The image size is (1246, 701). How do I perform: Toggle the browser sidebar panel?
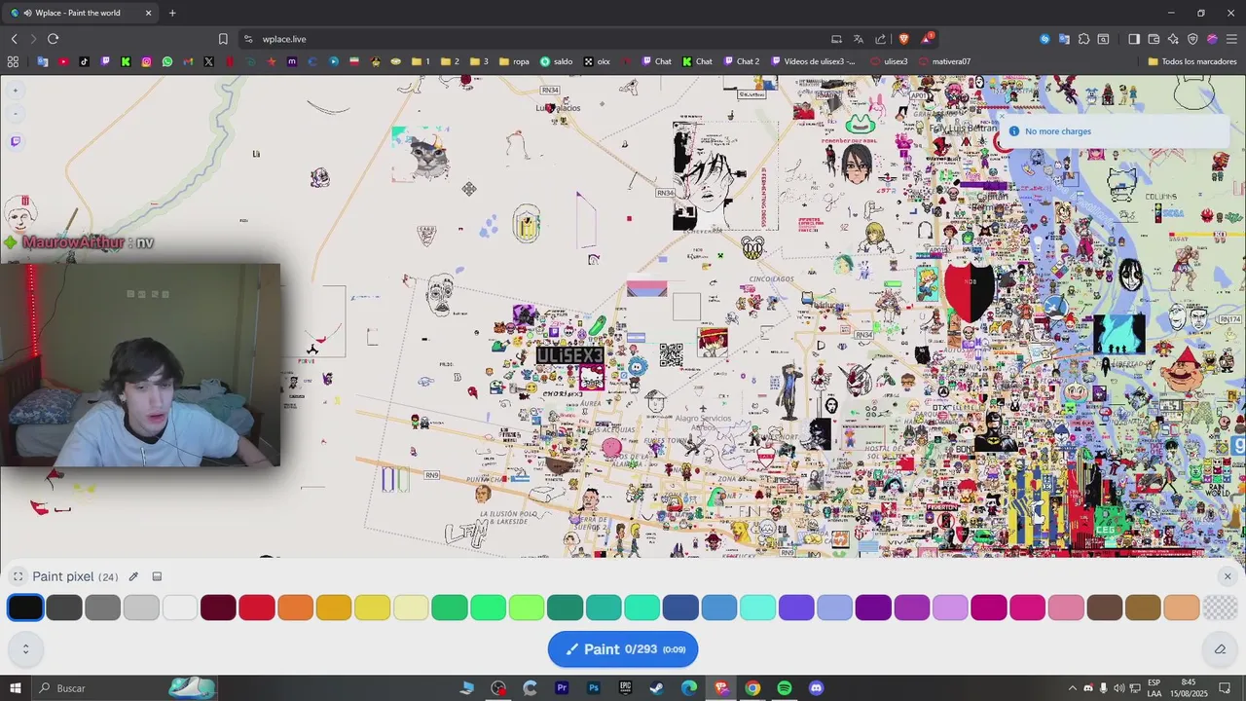pos(1134,39)
